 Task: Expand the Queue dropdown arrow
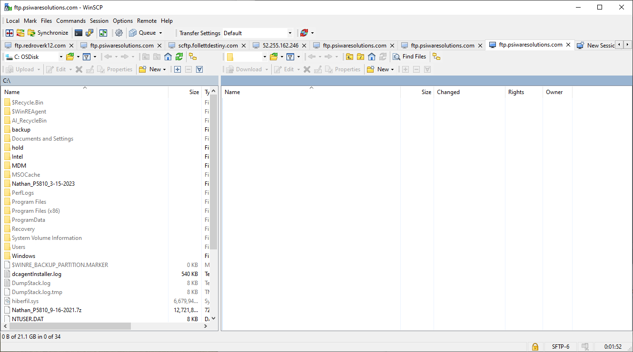pyautogui.click(x=160, y=33)
